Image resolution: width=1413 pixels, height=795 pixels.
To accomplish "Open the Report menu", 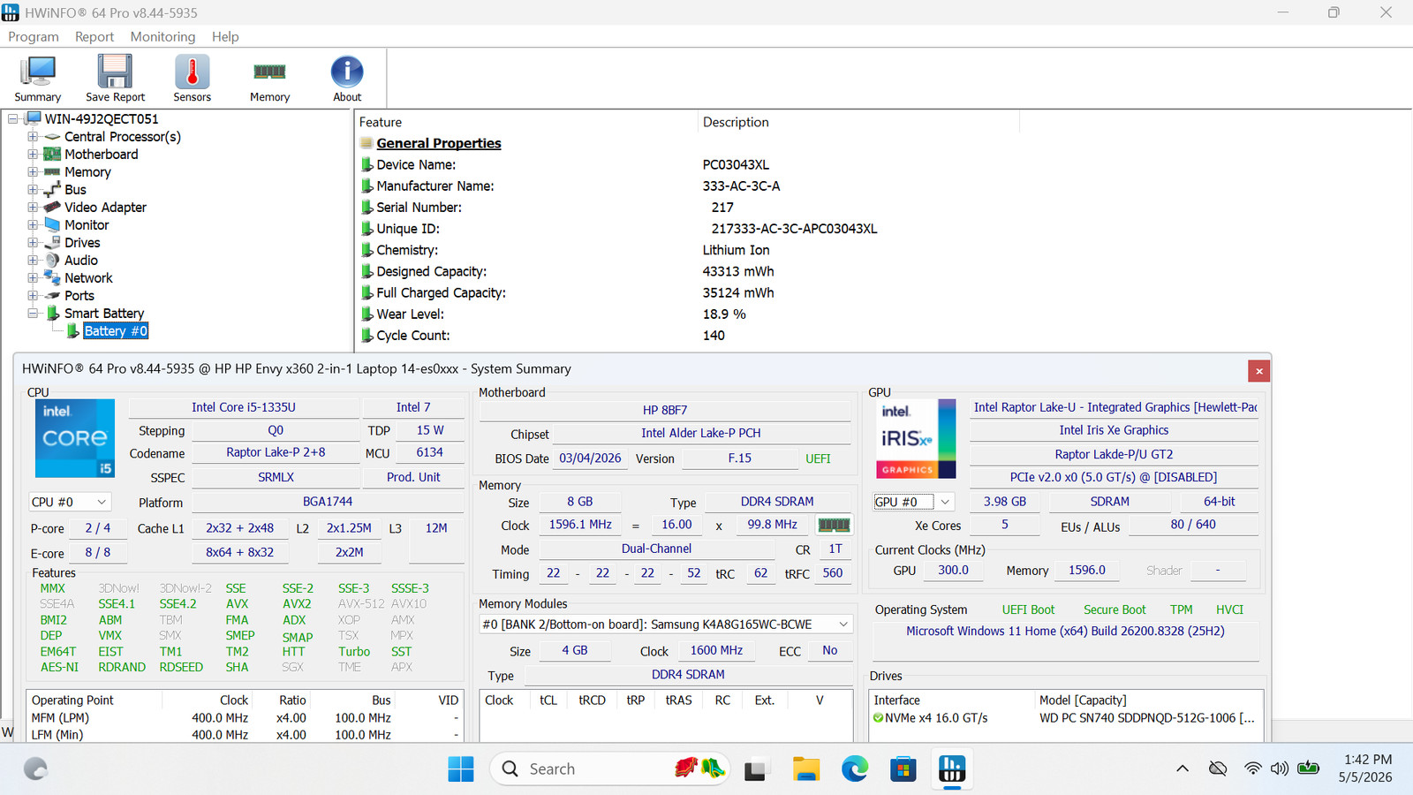I will point(94,36).
